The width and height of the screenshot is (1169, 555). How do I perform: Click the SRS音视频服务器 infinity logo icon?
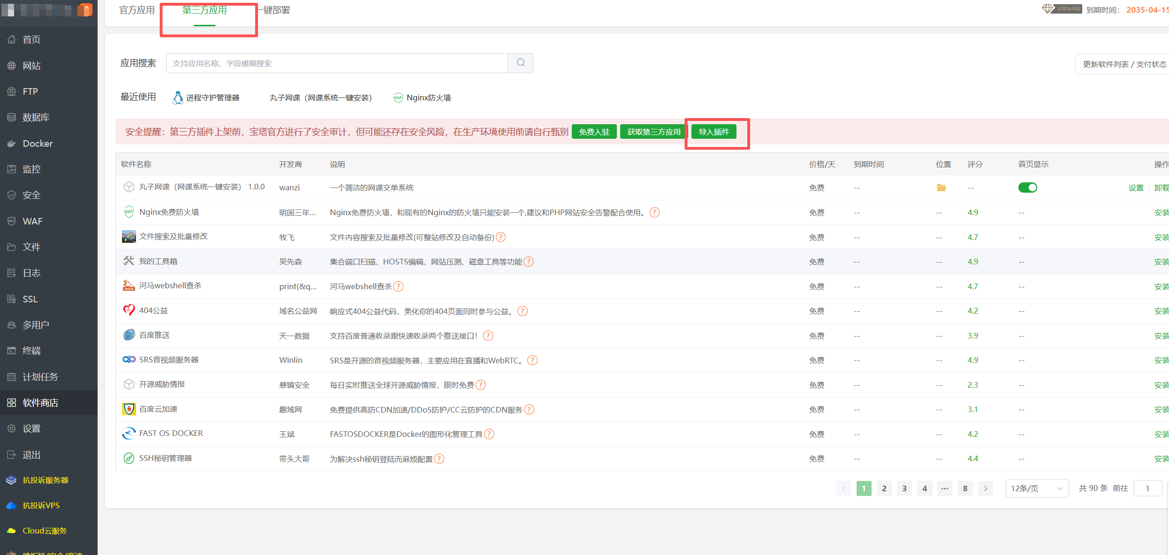pos(129,360)
